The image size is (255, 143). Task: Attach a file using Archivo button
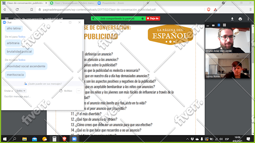(66, 91)
